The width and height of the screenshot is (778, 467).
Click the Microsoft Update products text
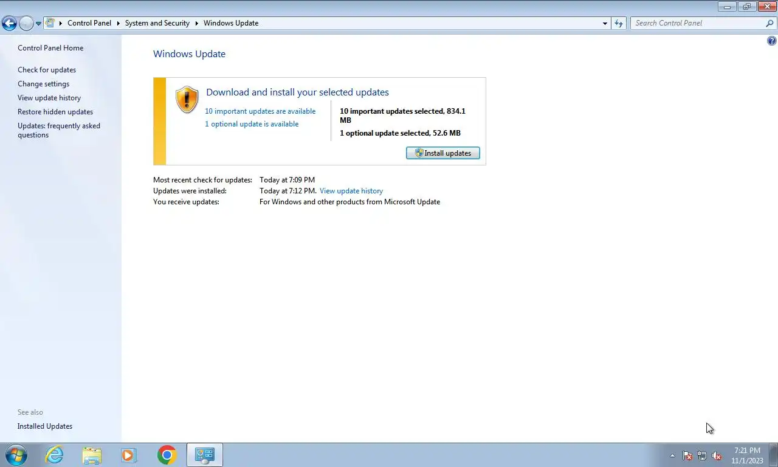point(349,202)
